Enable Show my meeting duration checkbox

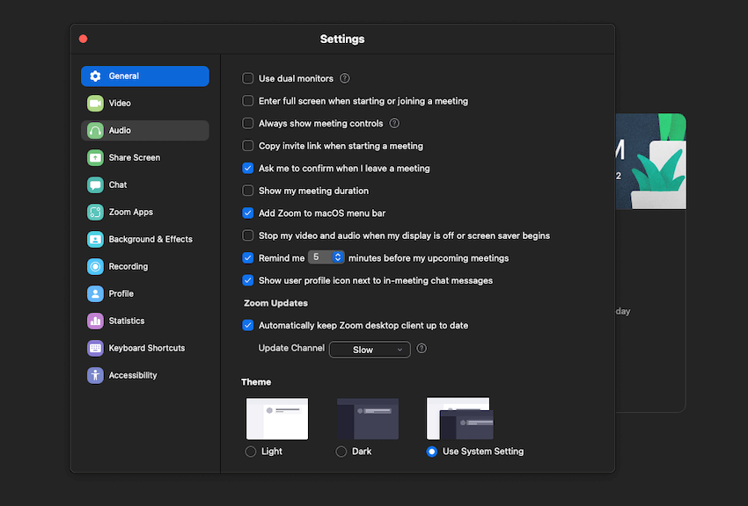248,191
